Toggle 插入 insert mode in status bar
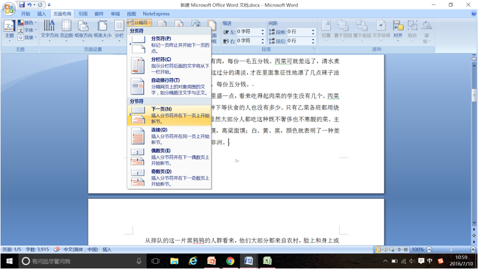 tap(107, 250)
